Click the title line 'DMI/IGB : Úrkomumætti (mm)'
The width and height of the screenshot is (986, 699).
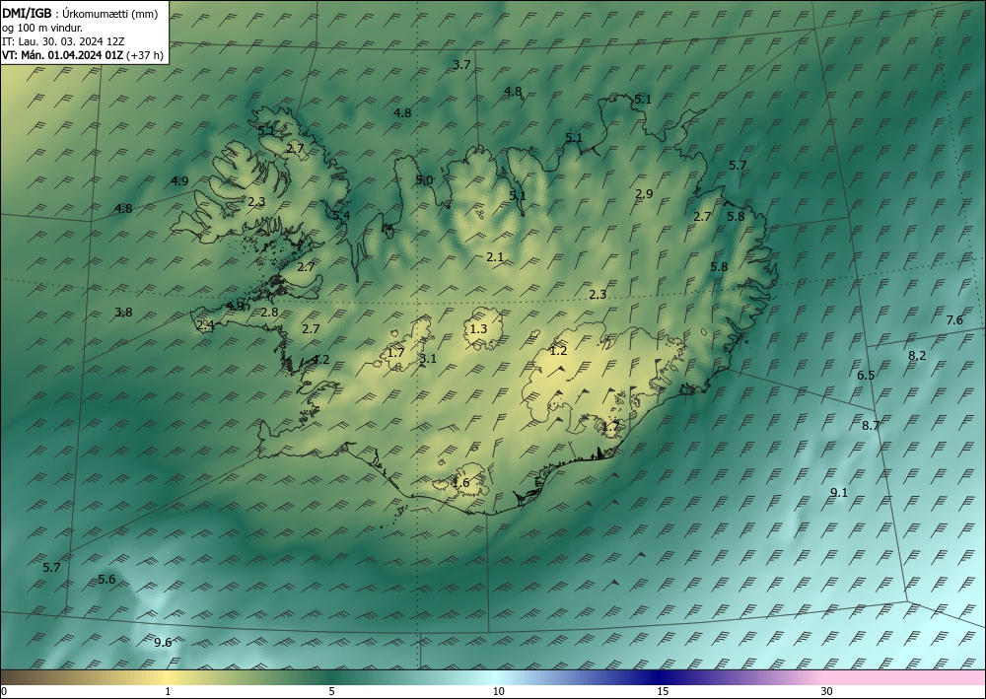click(x=80, y=14)
